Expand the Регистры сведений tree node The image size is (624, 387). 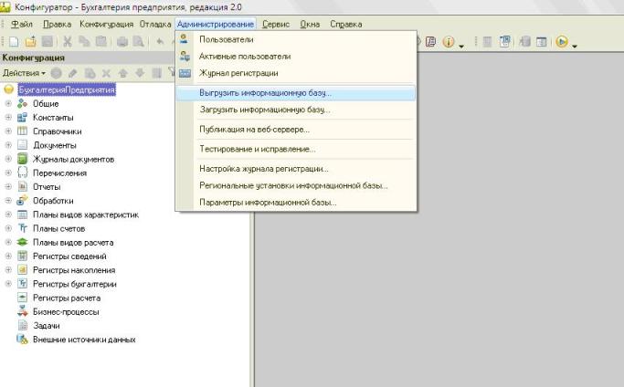pos(8,256)
